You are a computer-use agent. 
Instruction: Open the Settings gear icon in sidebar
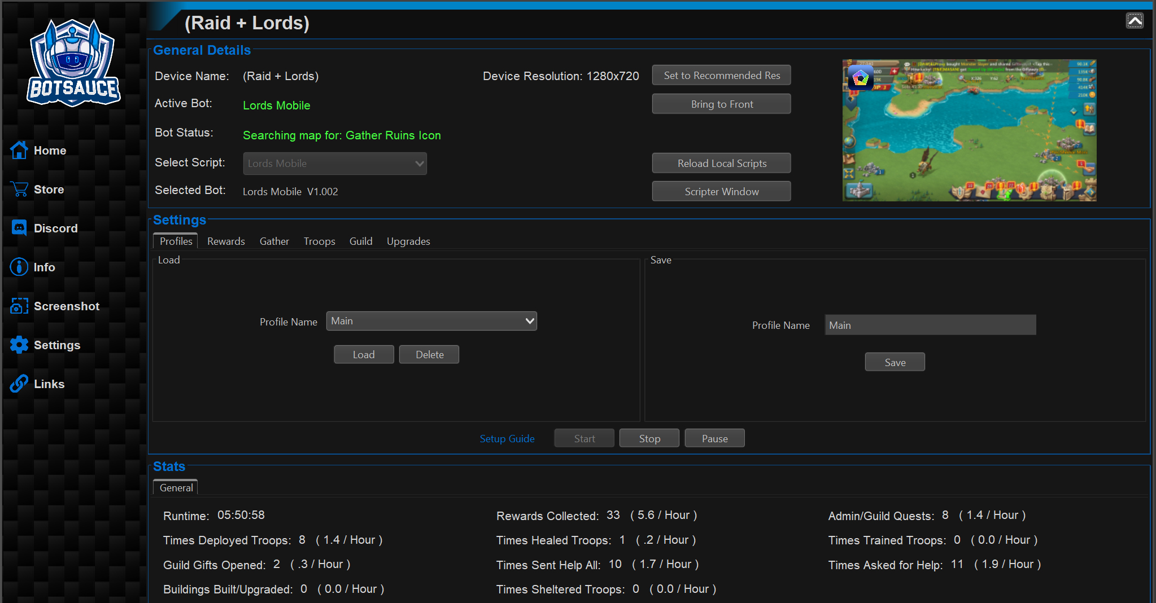[19, 345]
